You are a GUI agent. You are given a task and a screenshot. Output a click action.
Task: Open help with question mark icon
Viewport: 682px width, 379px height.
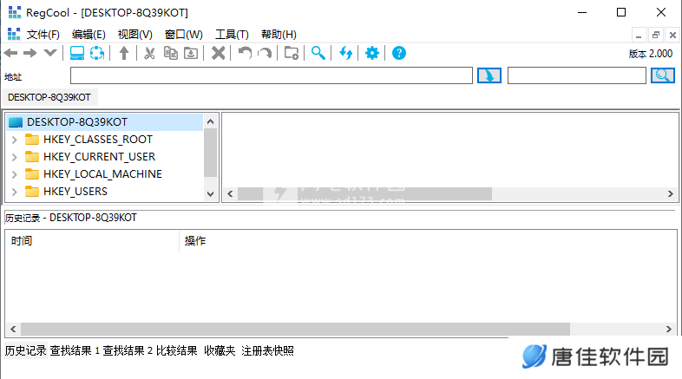point(399,53)
